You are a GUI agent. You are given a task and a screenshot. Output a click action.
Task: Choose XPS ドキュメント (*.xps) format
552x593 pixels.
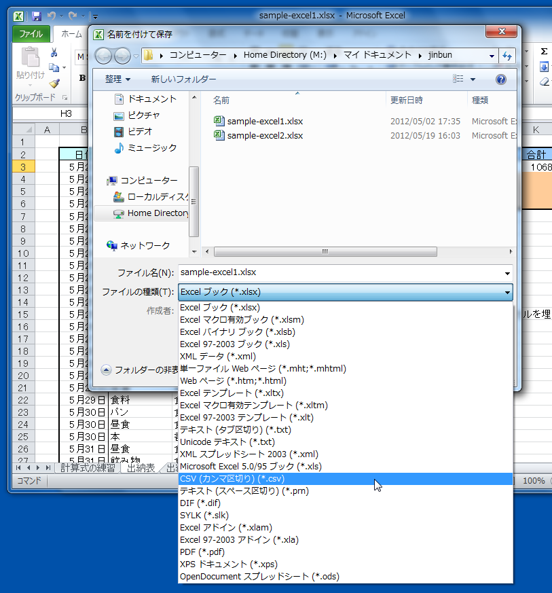[x=346, y=564]
